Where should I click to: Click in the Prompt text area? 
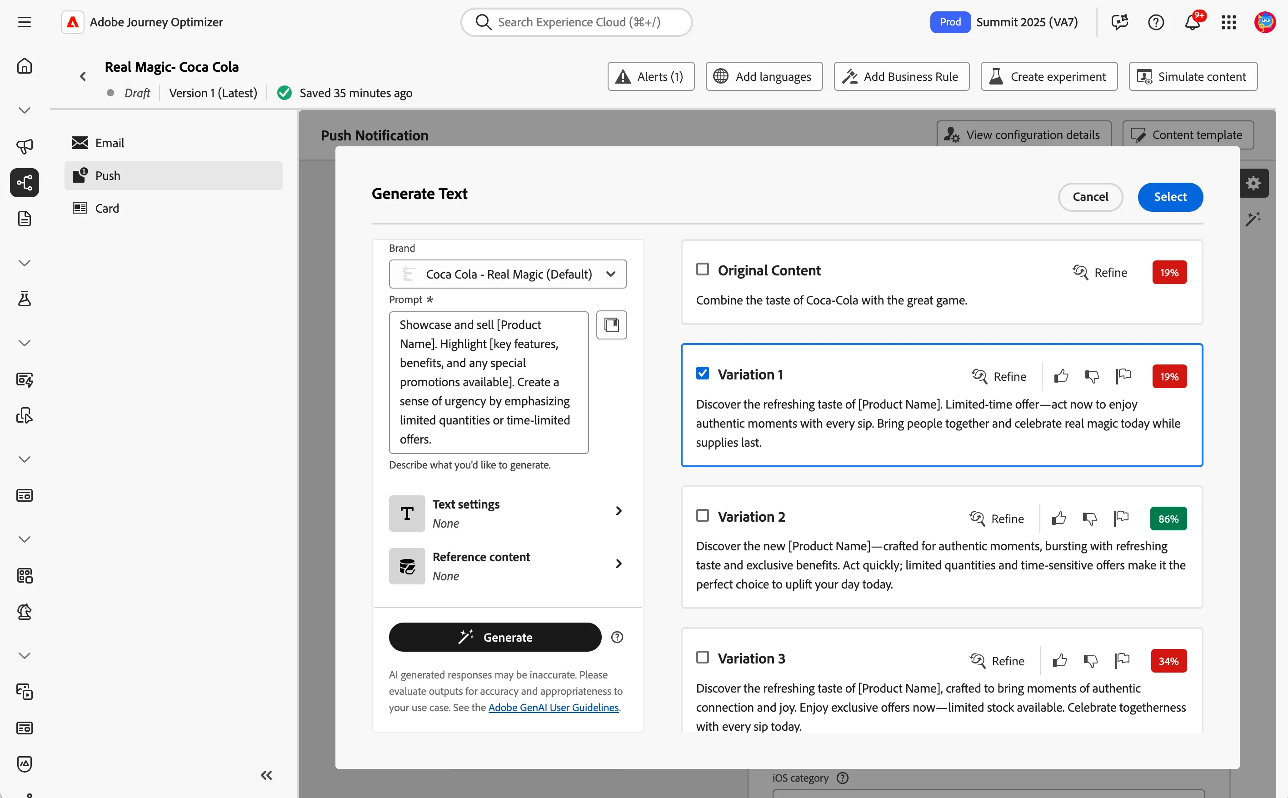[x=489, y=383]
